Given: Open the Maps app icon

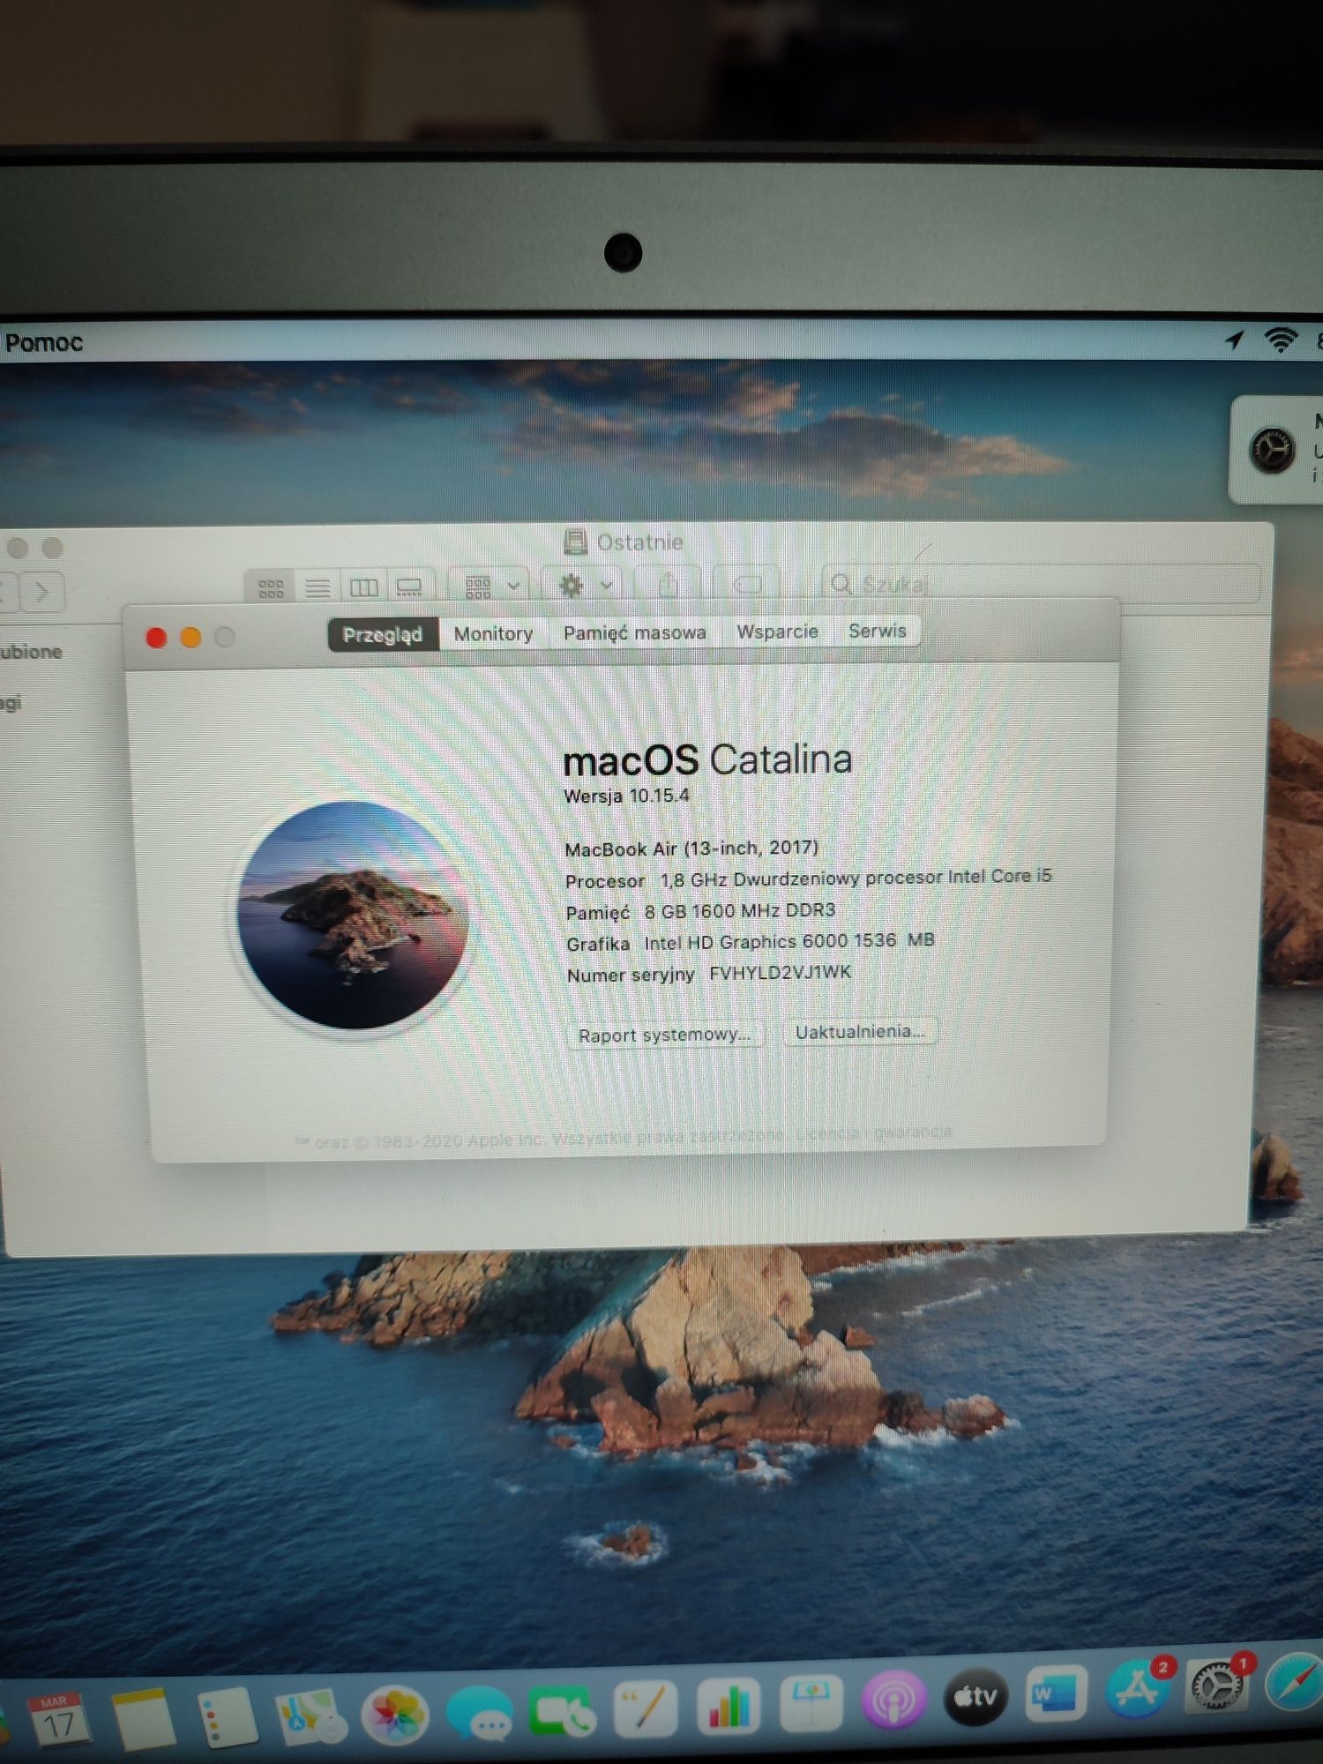Looking at the screenshot, I should tap(310, 1715).
